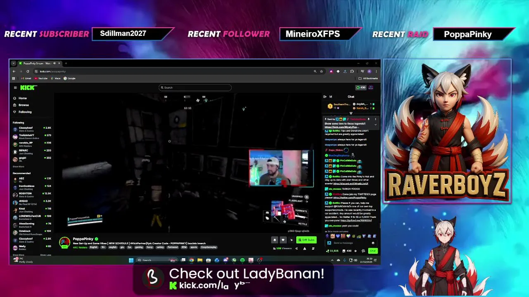This screenshot has width=529, height=297.
Task: Open kick.com/MystyPoo link in pinned message
Action: coord(342,127)
